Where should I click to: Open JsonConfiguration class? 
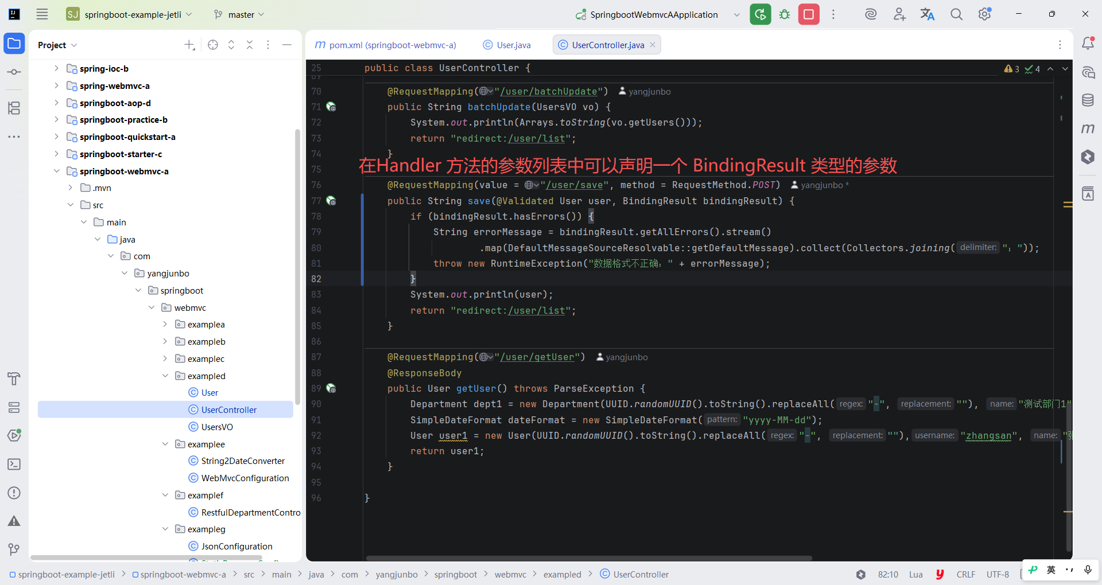coord(236,546)
